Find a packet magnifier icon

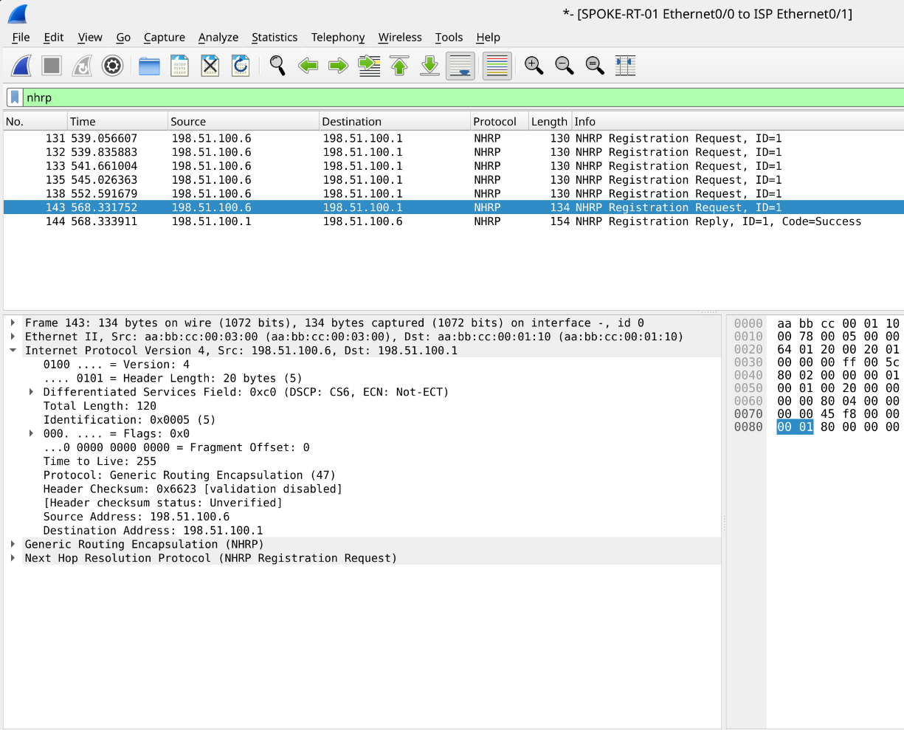[277, 66]
